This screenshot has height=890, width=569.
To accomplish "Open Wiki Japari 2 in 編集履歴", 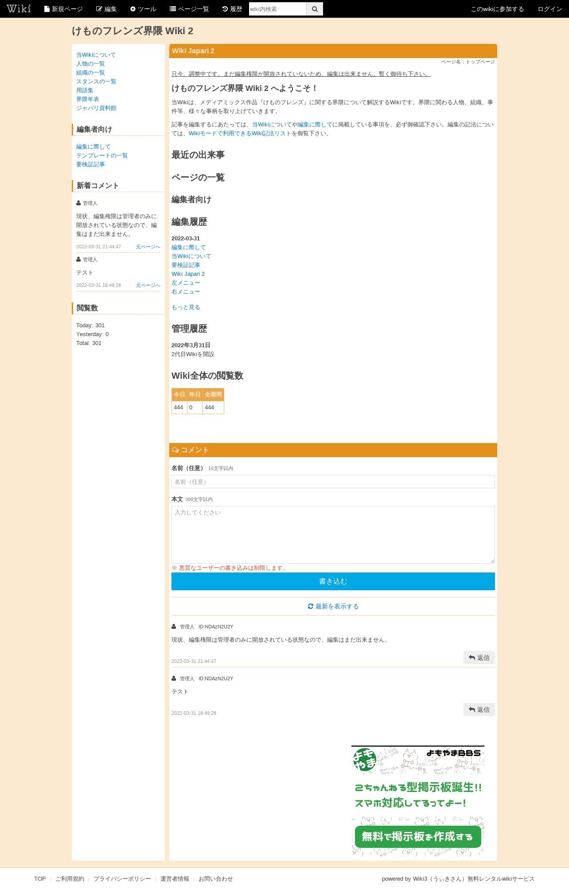I will point(188,274).
